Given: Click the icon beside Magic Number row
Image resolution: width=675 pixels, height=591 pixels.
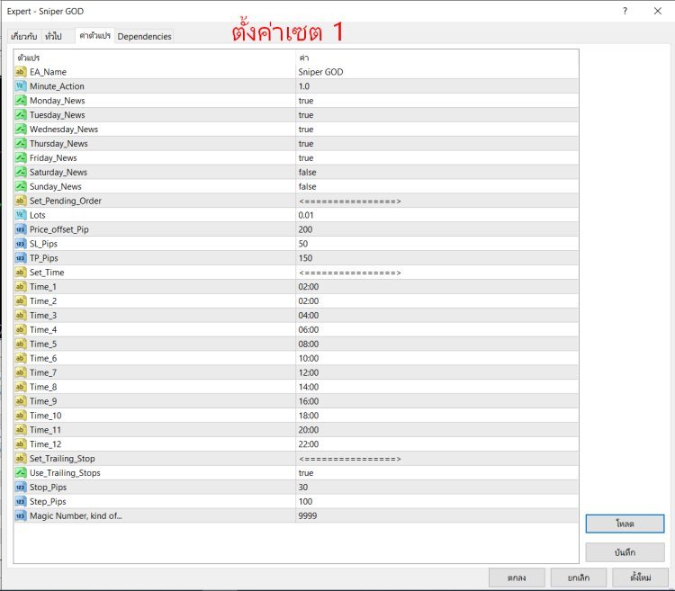Looking at the screenshot, I should 21,515.
